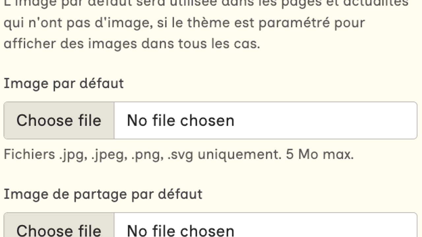Click "No file chosen" in Image de partage field

[181, 230]
